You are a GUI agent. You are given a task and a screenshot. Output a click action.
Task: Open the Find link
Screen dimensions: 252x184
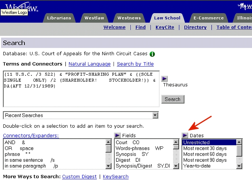tap(140, 27)
